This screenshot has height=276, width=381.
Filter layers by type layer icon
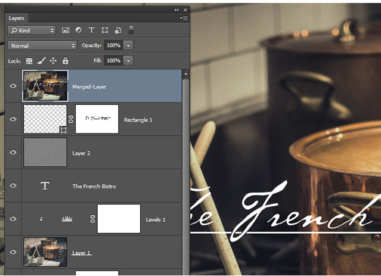(91, 30)
